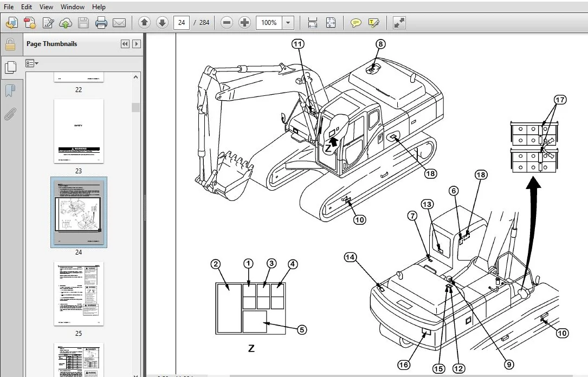Select the highlight text tool
588x377 pixels.
pos(374,23)
